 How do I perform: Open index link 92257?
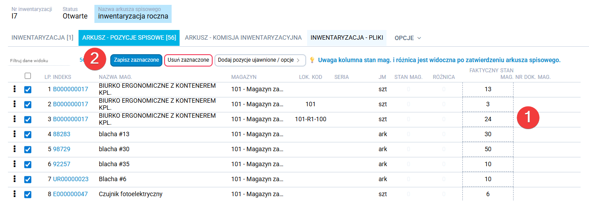(x=62, y=164)
